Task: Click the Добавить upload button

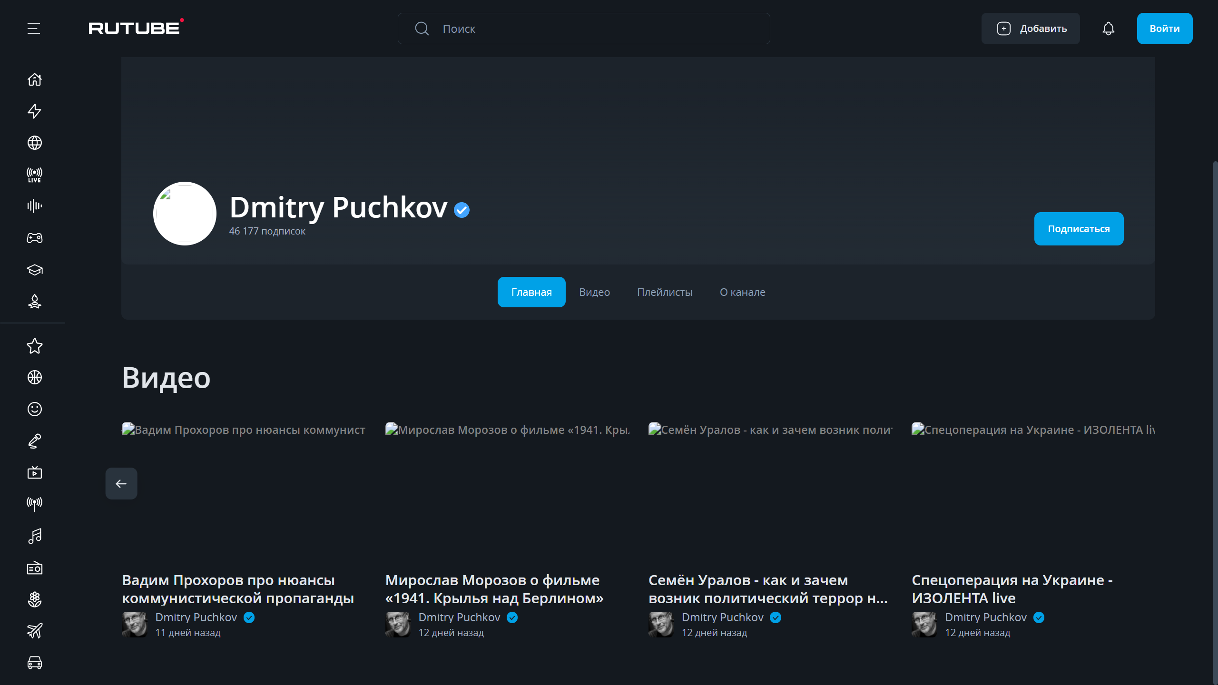Action: (x=1031, y=29)
